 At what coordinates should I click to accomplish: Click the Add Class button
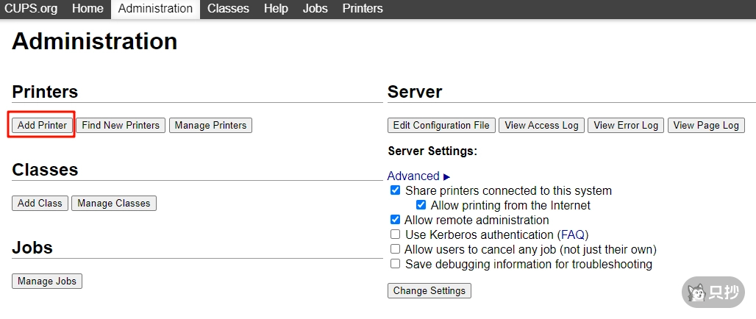coord(40,204)
